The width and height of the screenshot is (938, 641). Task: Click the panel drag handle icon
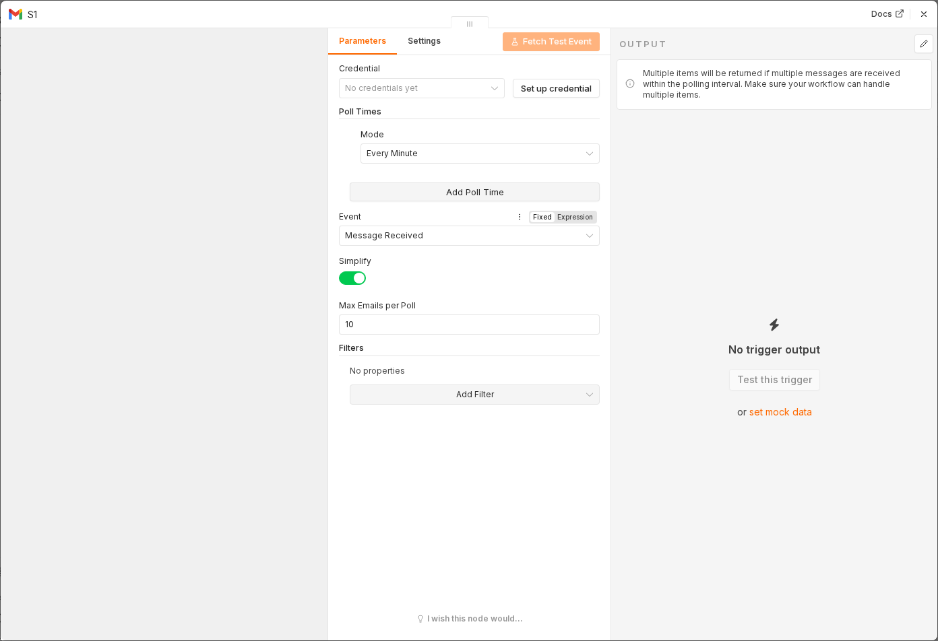coord(470,24)
